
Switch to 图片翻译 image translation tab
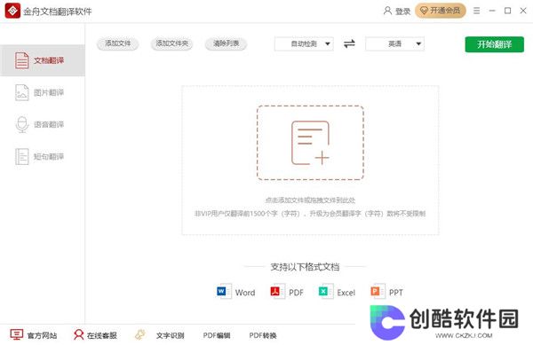click(x=43, y=92)
